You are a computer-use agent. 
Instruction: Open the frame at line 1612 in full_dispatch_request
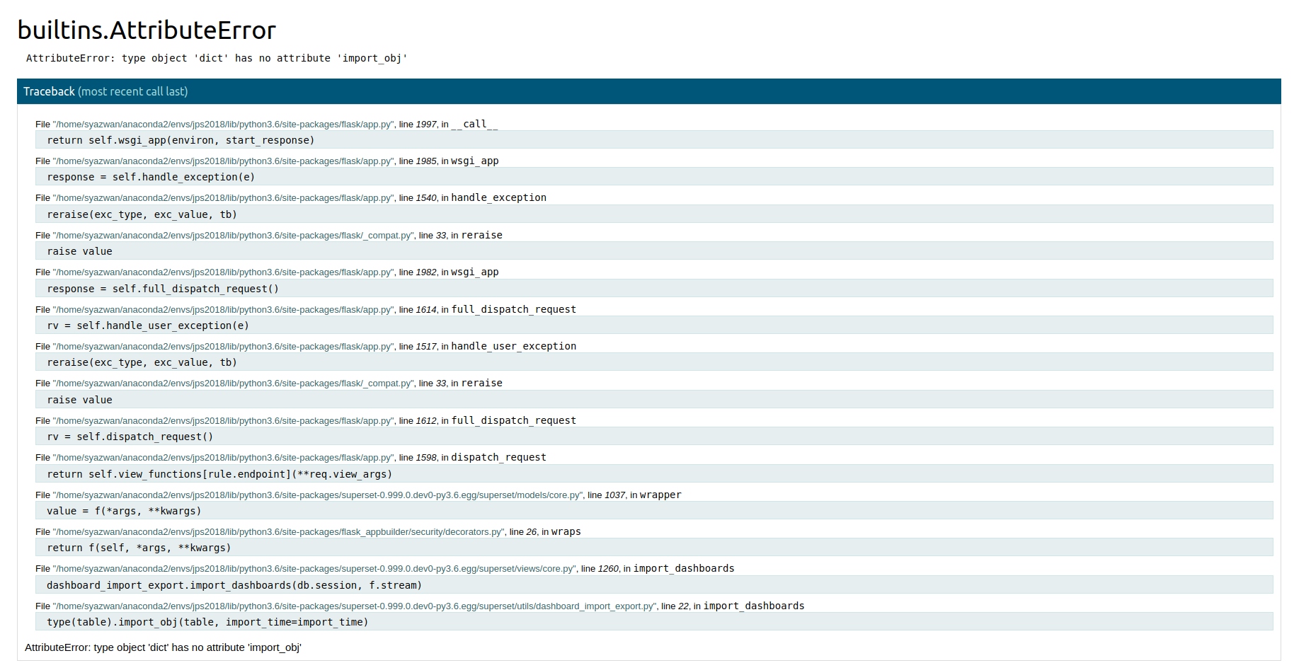click(x=306, y=420)
